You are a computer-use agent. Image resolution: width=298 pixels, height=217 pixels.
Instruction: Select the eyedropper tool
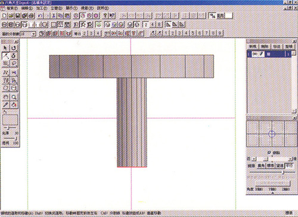pos(6,105)
